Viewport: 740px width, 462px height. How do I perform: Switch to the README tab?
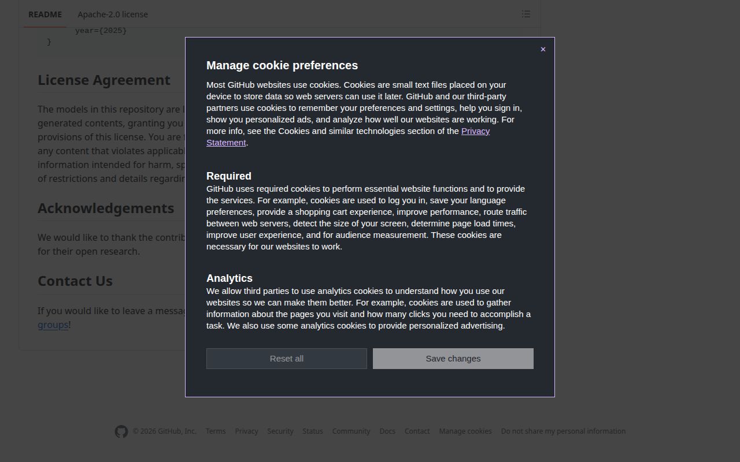coord(45,14)
